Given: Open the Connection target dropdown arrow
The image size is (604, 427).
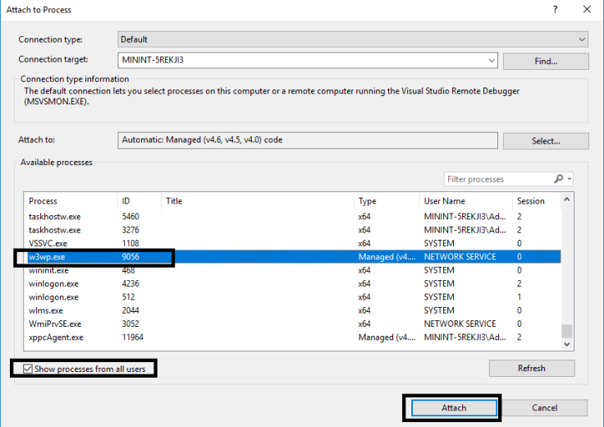Looking at the screenshot, I should point(491,61).
